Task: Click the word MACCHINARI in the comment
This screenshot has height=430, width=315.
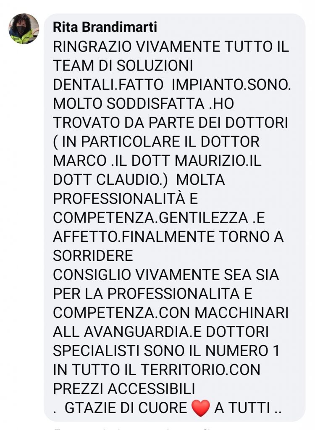Action: pyautogui.click(x=243, y=312)
